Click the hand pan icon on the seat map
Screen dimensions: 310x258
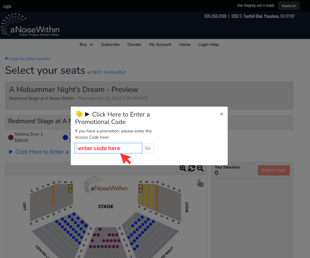pyautogui.click(x=200, y=182)
